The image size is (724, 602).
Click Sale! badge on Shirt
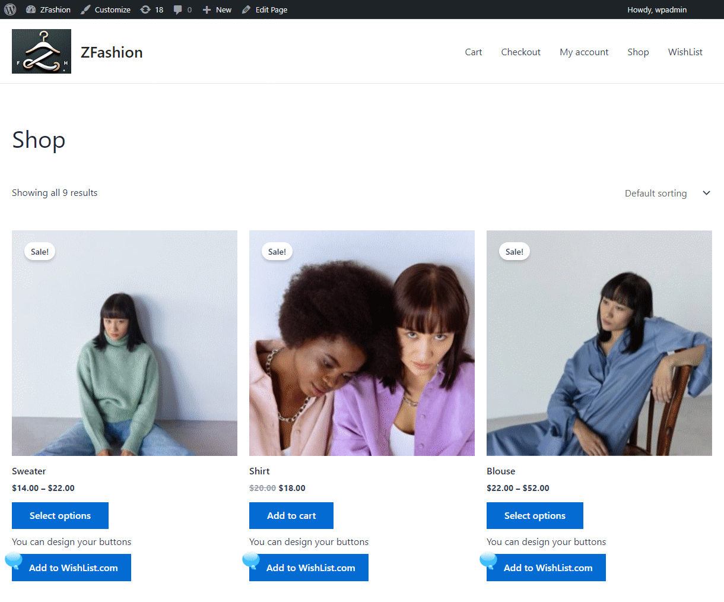tap(277, 252)
